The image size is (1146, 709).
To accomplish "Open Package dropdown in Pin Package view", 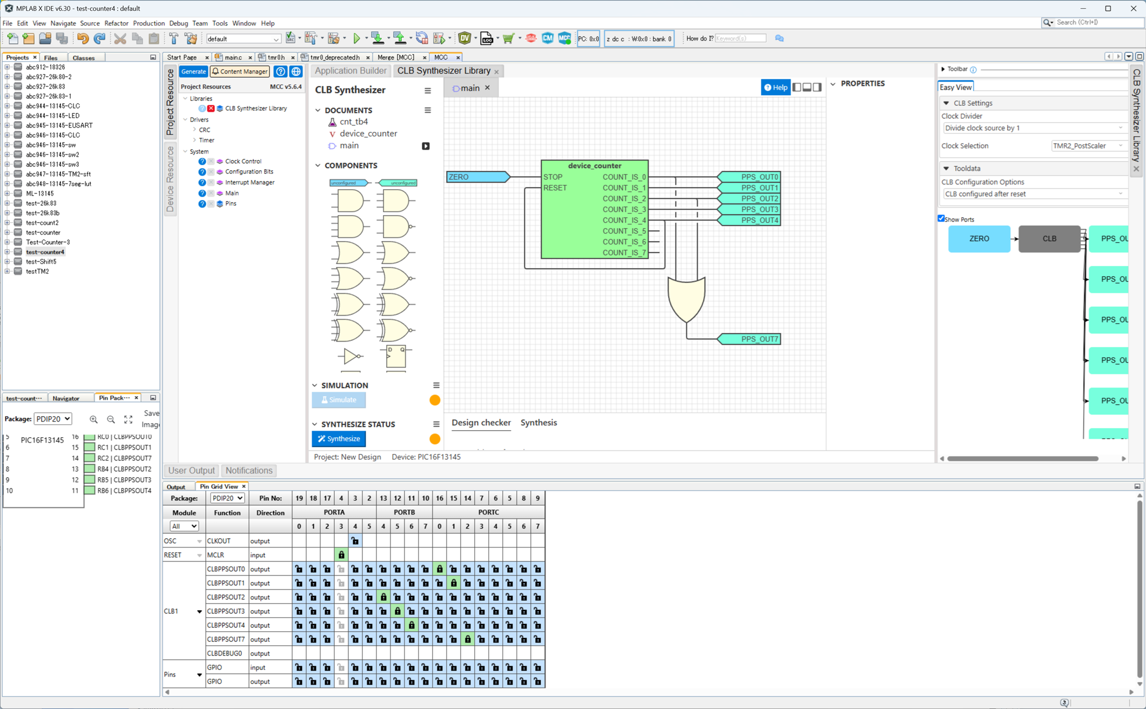I will point(53,419).
